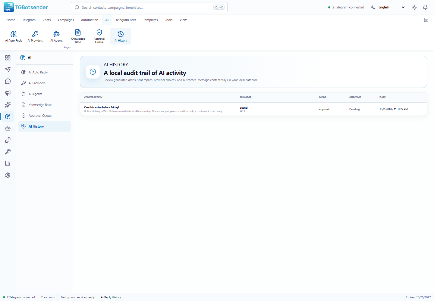
Task: Collapse the ribbon with the top-right panel icon
Action: tap(426, 20)
